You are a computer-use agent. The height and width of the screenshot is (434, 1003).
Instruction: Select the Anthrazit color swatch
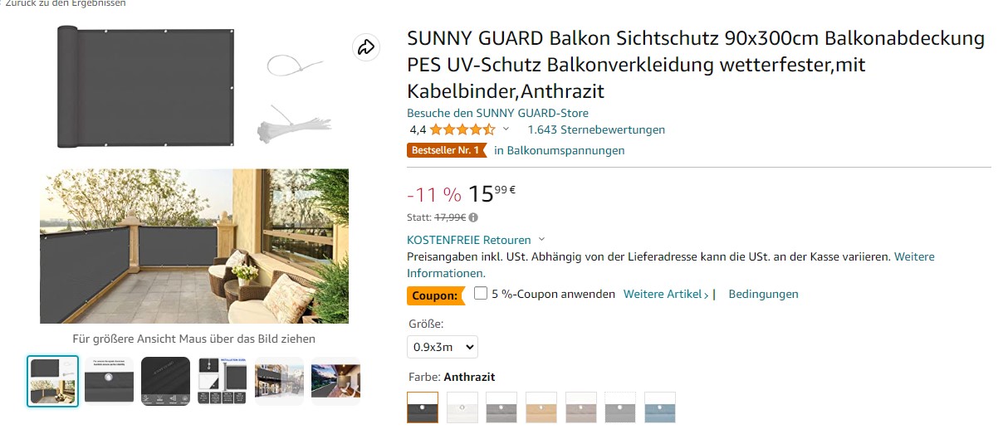coord(423,407)
